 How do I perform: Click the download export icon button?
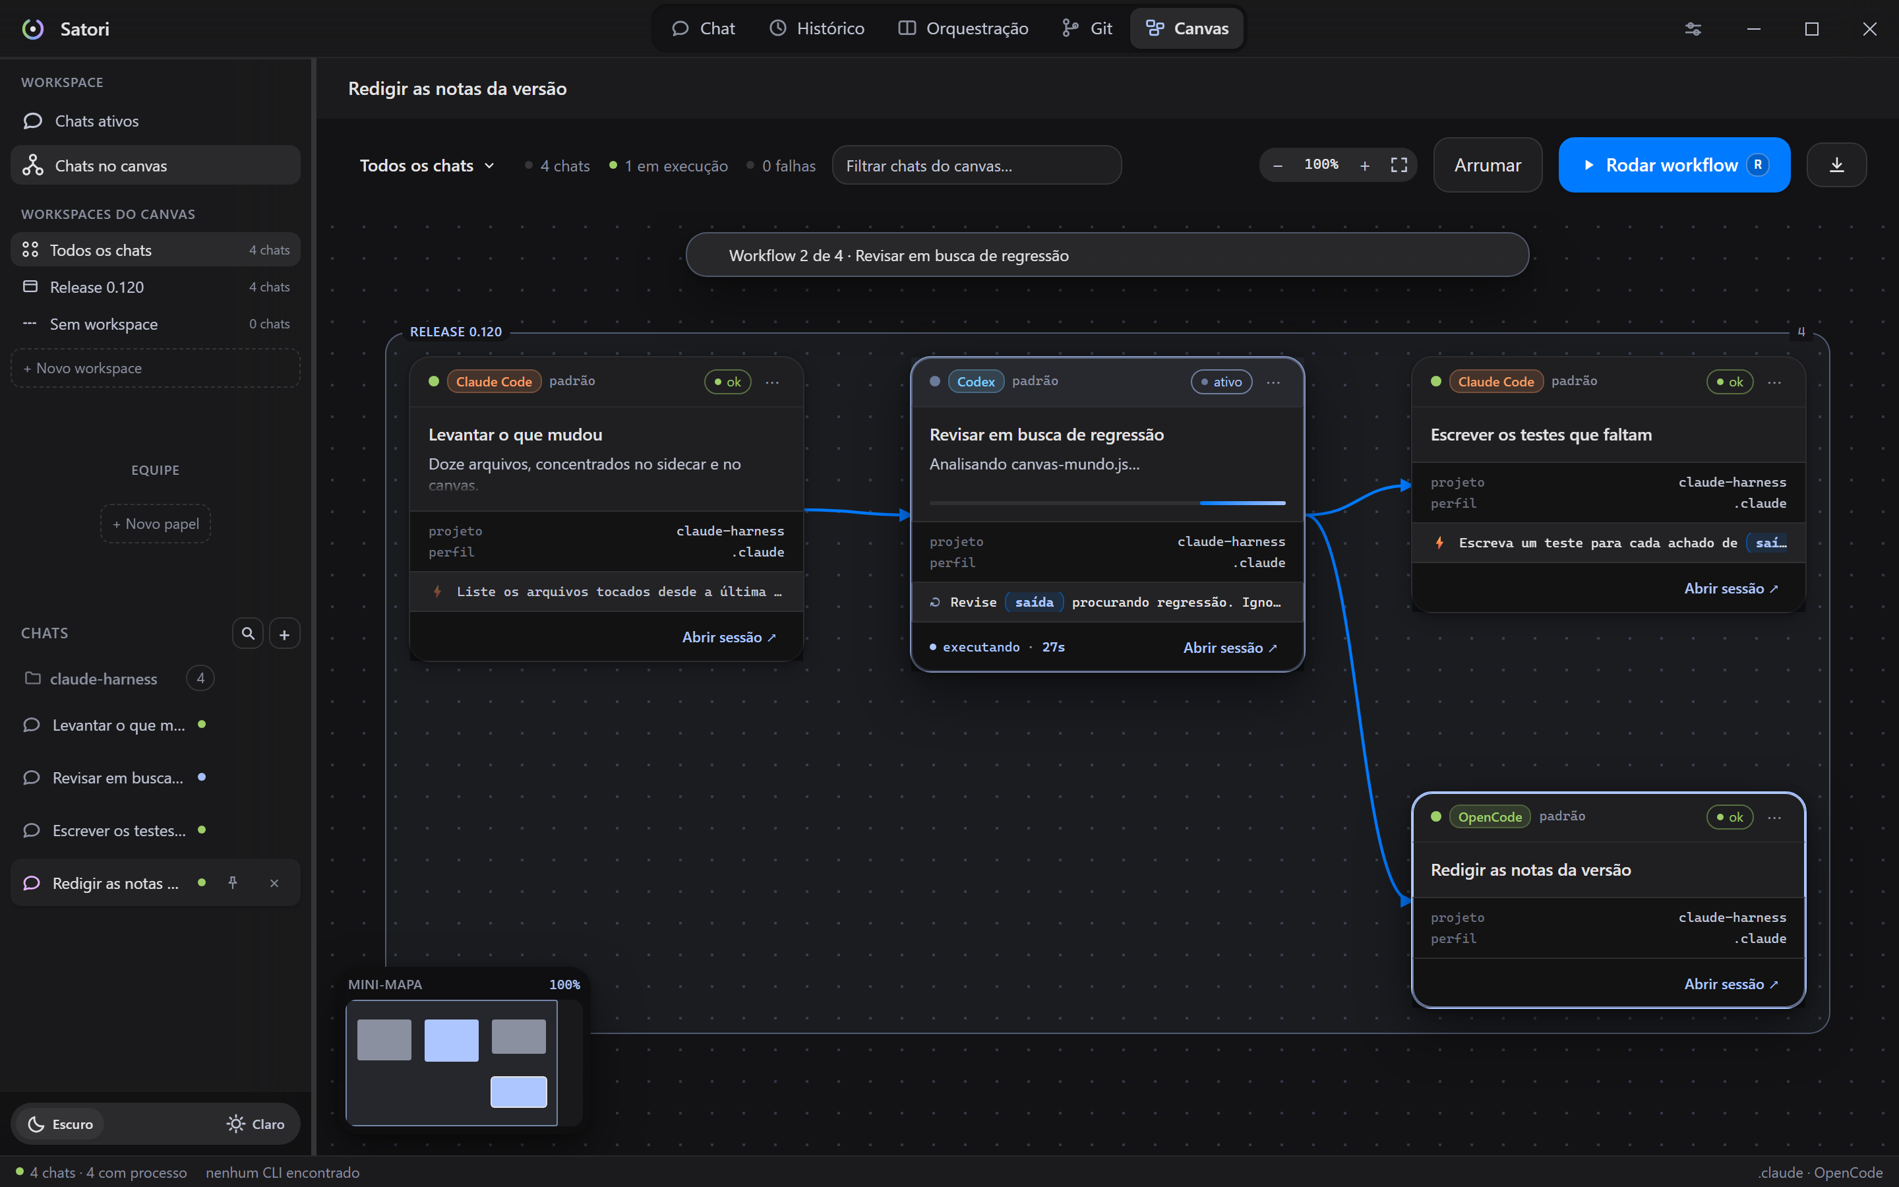click(1836, 165)
